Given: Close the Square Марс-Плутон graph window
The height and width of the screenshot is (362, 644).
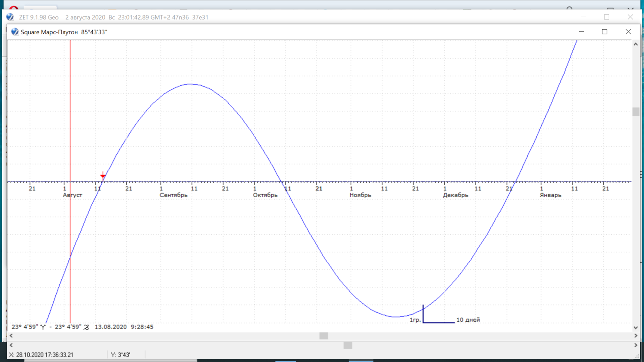Looking at the screenshot, I should (x=628, y=32).
